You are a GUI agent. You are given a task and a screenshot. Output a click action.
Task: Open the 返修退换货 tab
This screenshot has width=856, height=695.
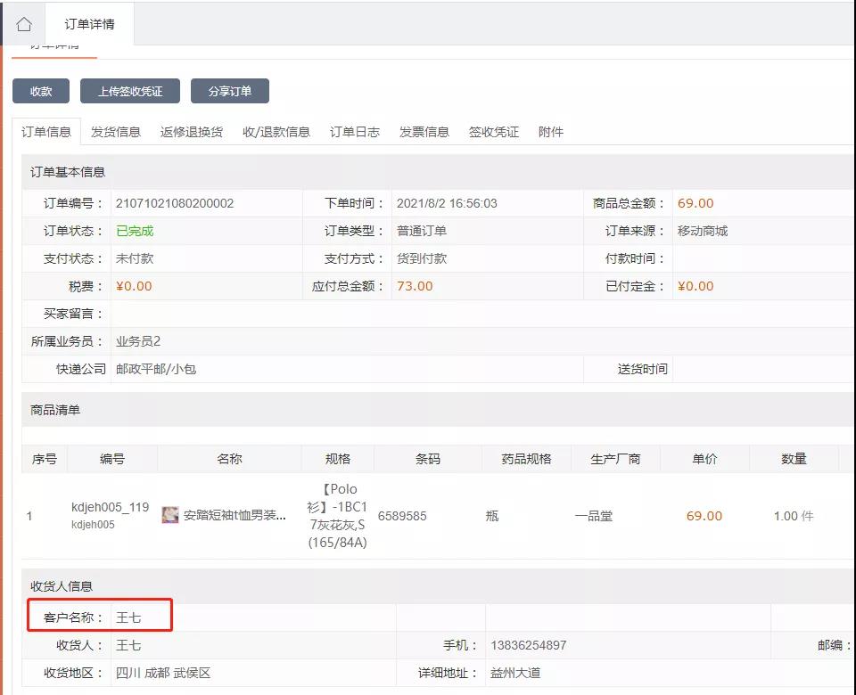click(192, 132)
